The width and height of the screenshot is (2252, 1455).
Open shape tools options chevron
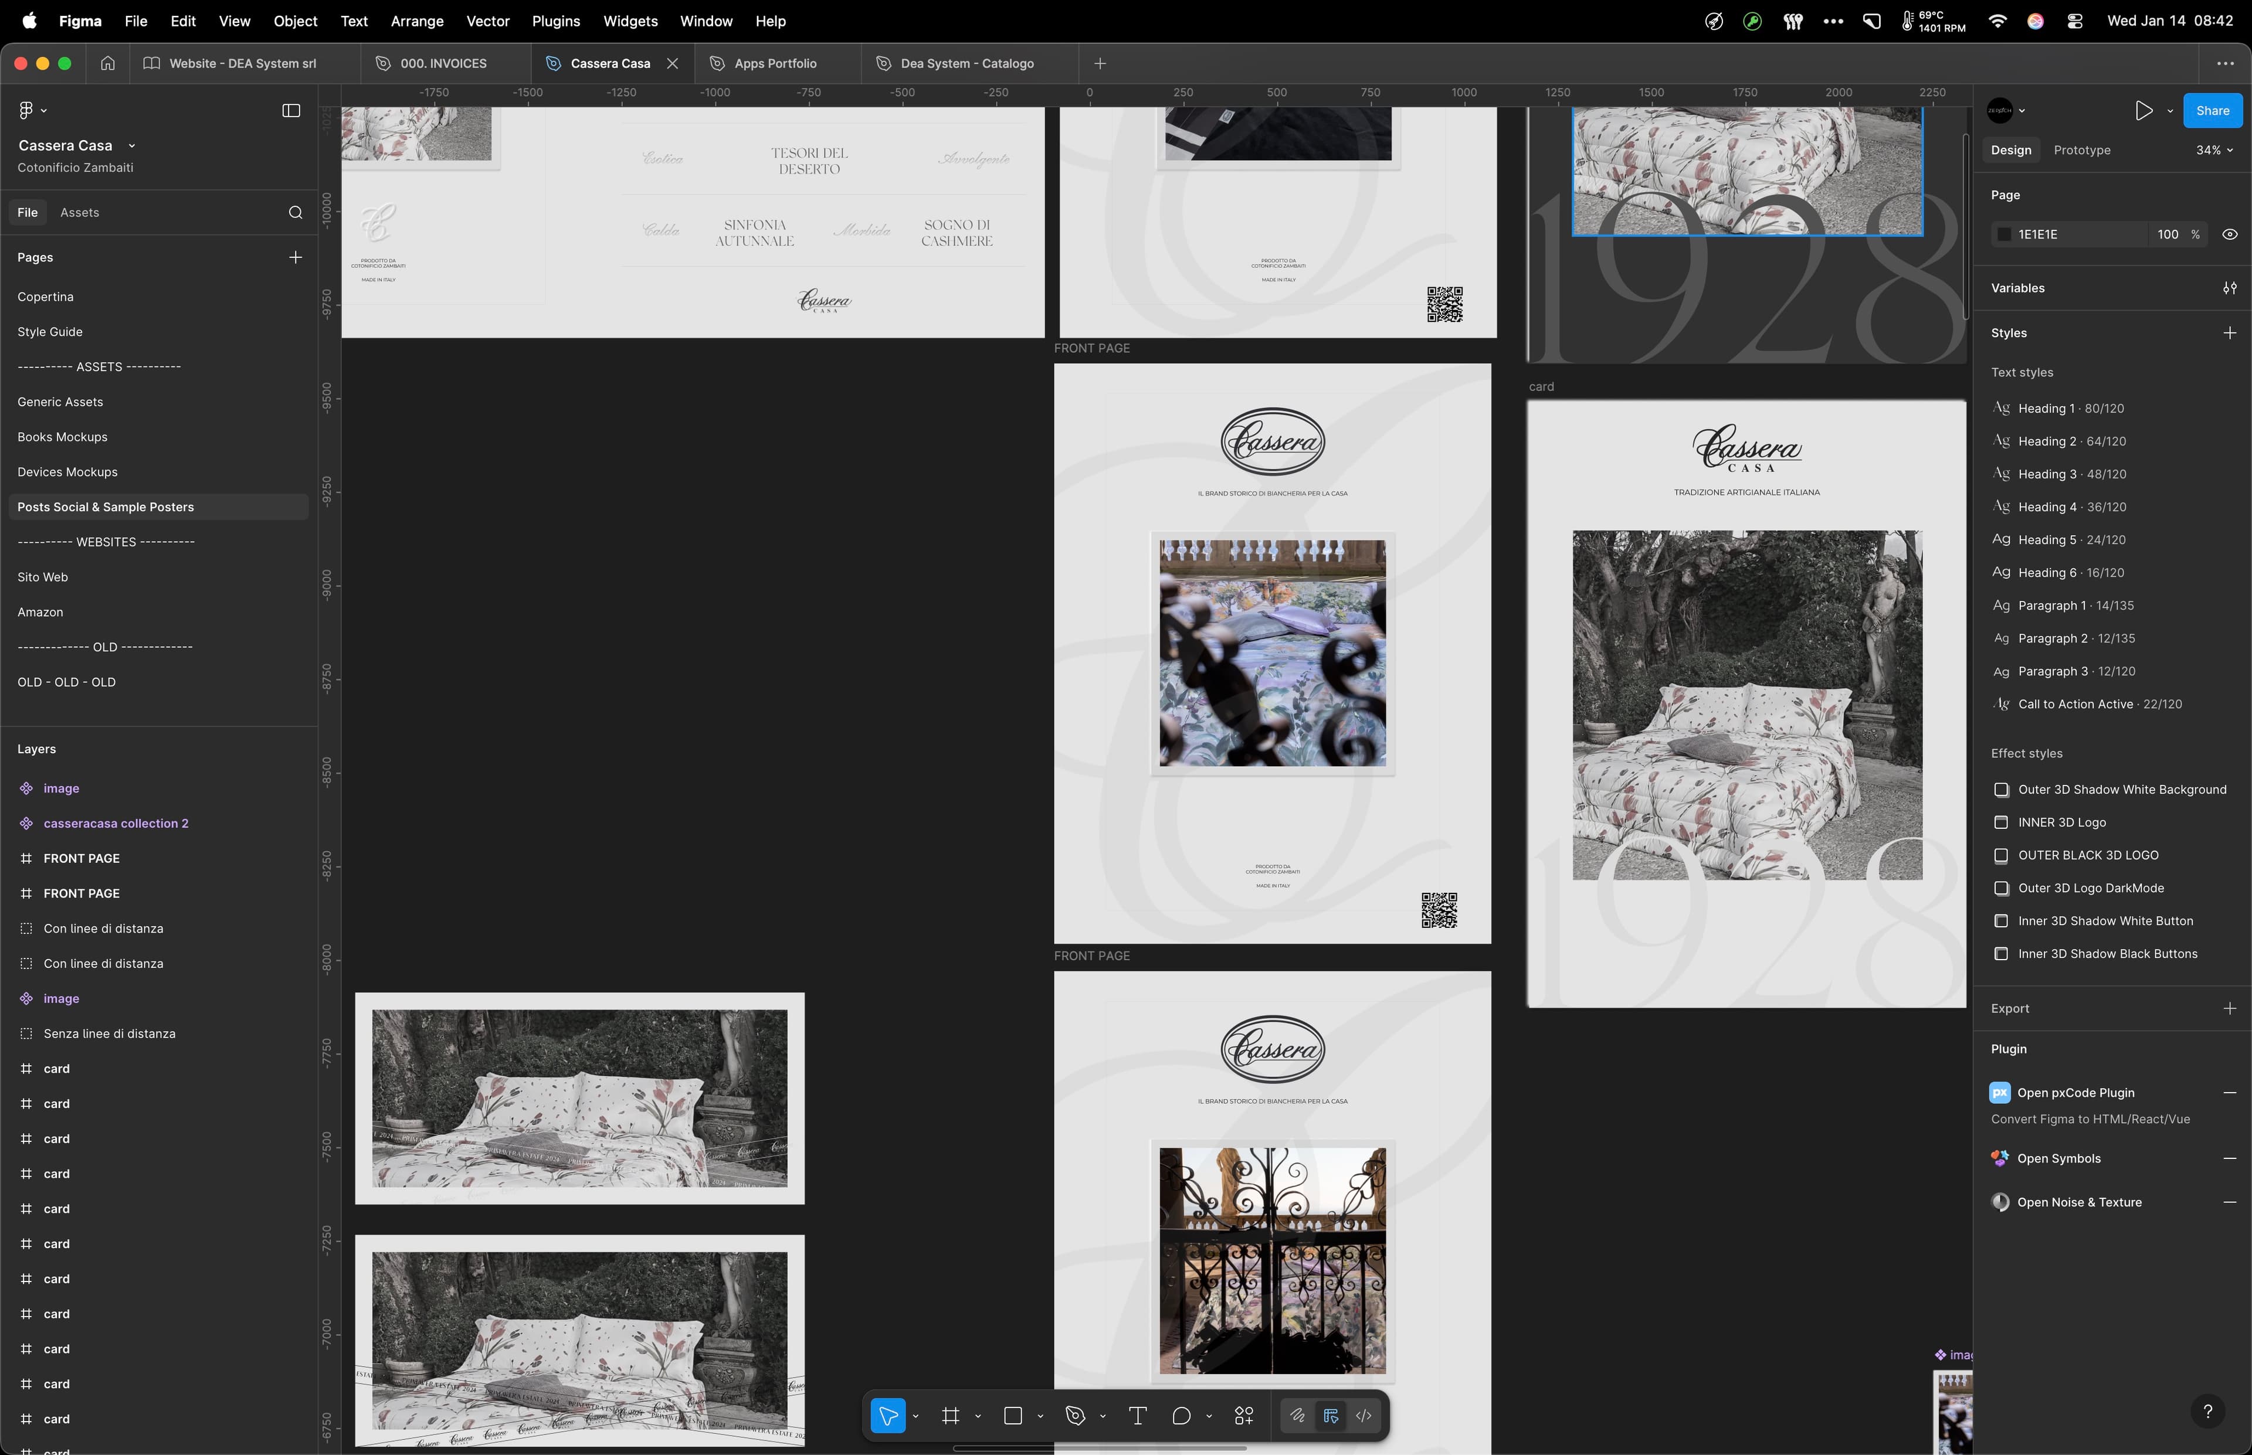(1040, 1416)
